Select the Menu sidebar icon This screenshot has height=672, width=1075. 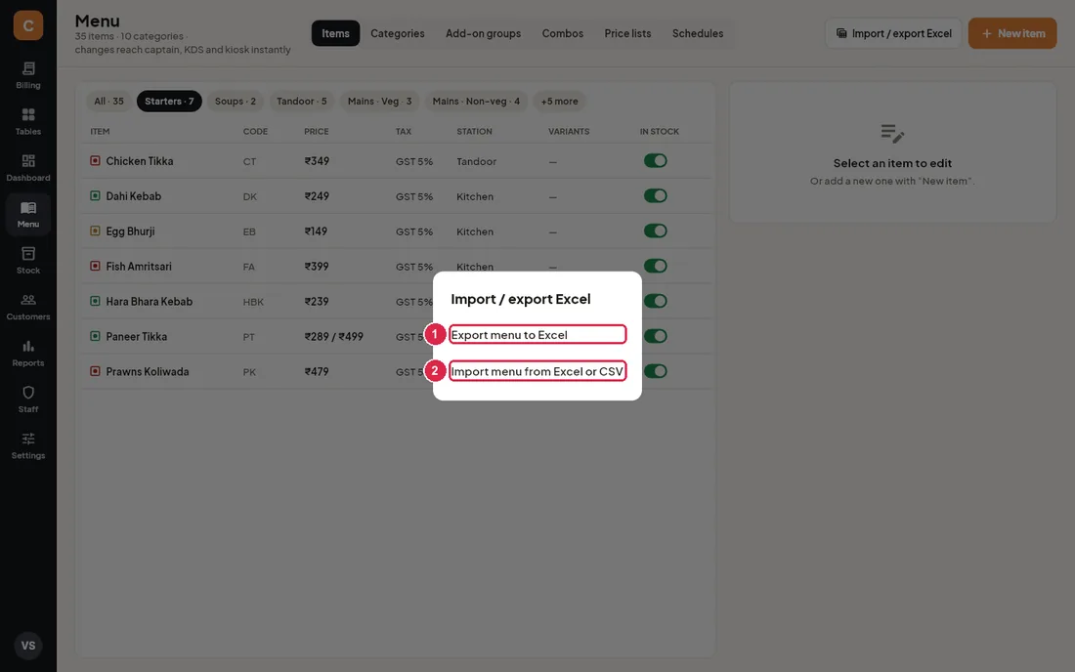pyautogui.click(x=28, y=215)
